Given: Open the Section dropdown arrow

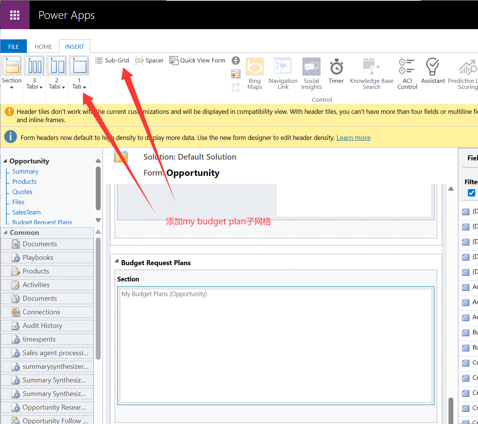Looking at the screenshot, I should [12, 88].
